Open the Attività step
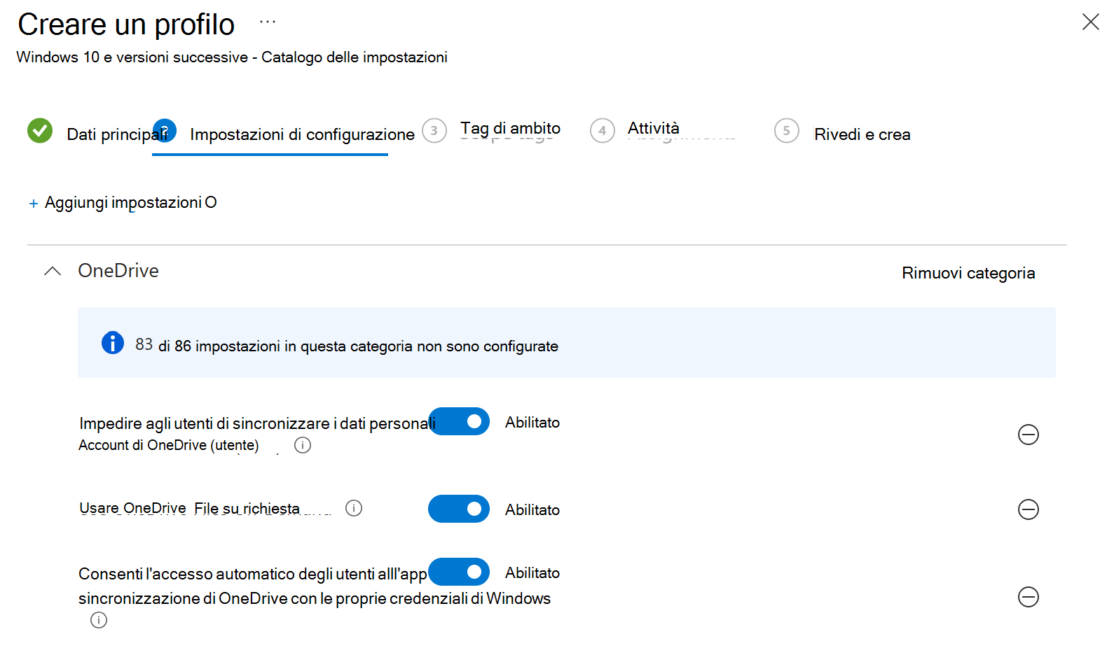The width and height of the screenshot is (1114, 662). 654,128
